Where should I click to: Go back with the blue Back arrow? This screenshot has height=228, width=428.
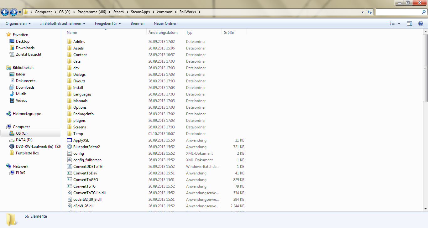[5, 12]
